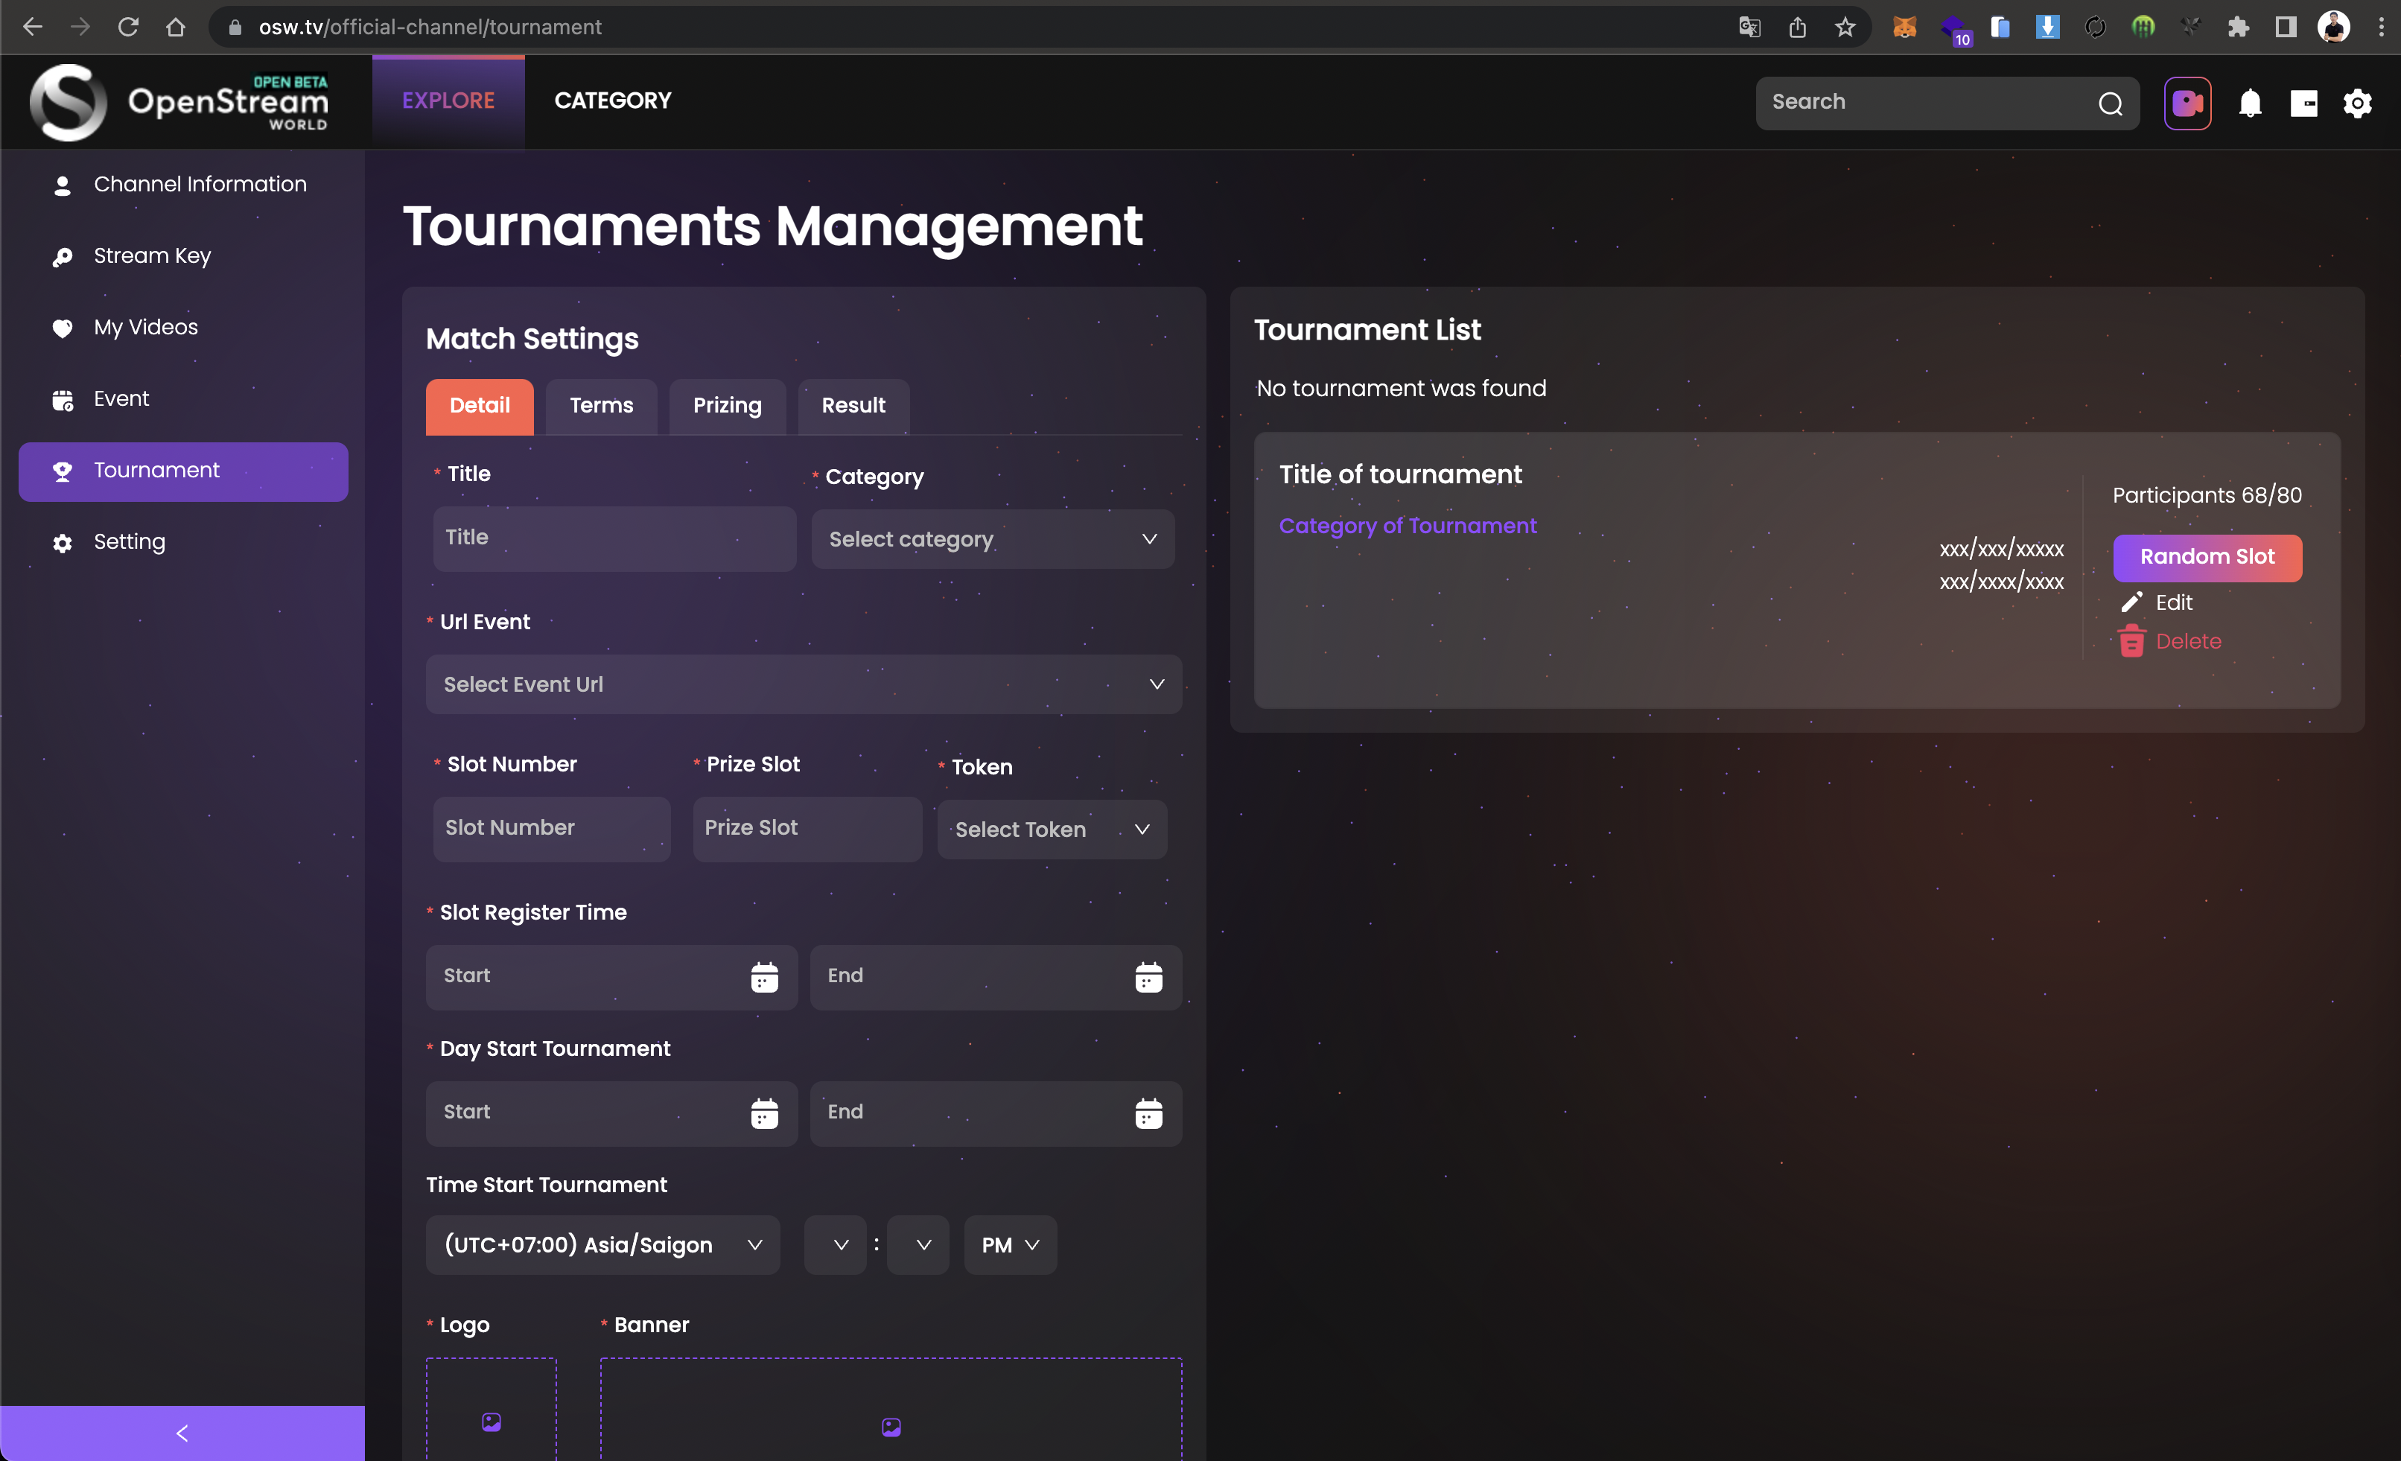Click 'Participants 68/80' text
Screen dimensions: 2401x1461
2207,495
